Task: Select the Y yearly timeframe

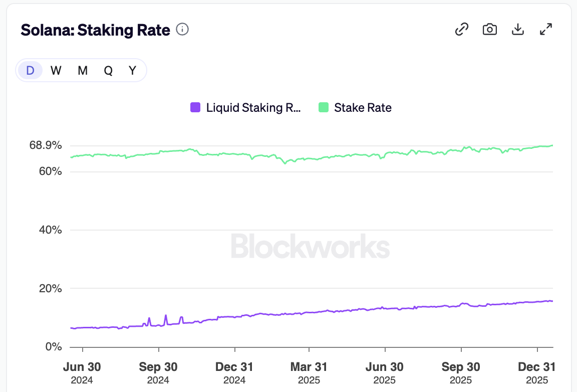Action: [x=132, y=70]
